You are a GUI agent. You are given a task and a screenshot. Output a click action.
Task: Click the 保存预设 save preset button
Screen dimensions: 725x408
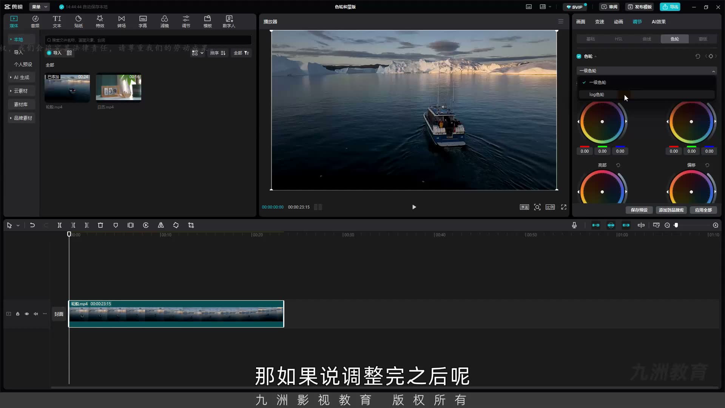point(639,210)
